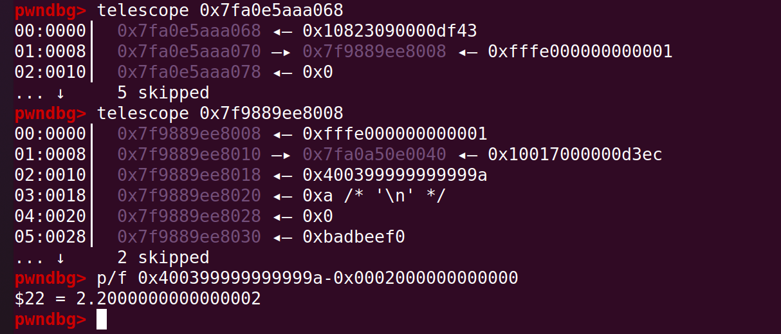Click value 0x10017000000d3ec
The image size is (781, 334).
click(x=575, y=154)
